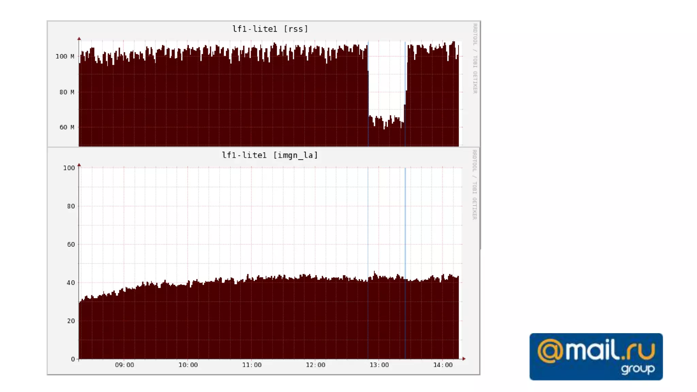Click the Mail.ru group logo
The image size is (697, 392).
596,356
